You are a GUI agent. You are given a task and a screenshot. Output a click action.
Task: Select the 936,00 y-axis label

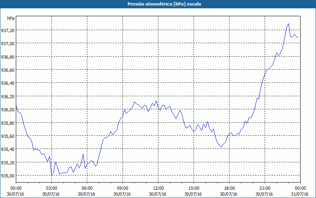(8, 110)
